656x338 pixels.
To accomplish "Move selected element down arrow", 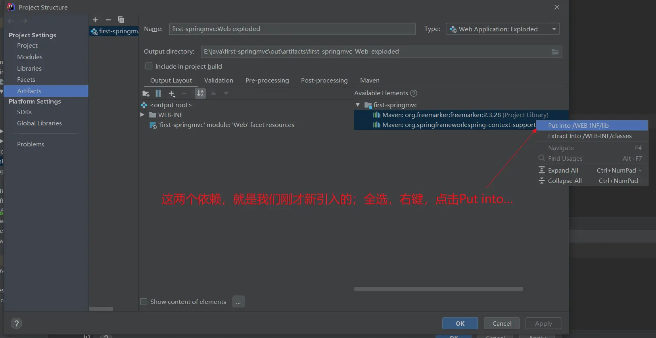I will point(226,94).
